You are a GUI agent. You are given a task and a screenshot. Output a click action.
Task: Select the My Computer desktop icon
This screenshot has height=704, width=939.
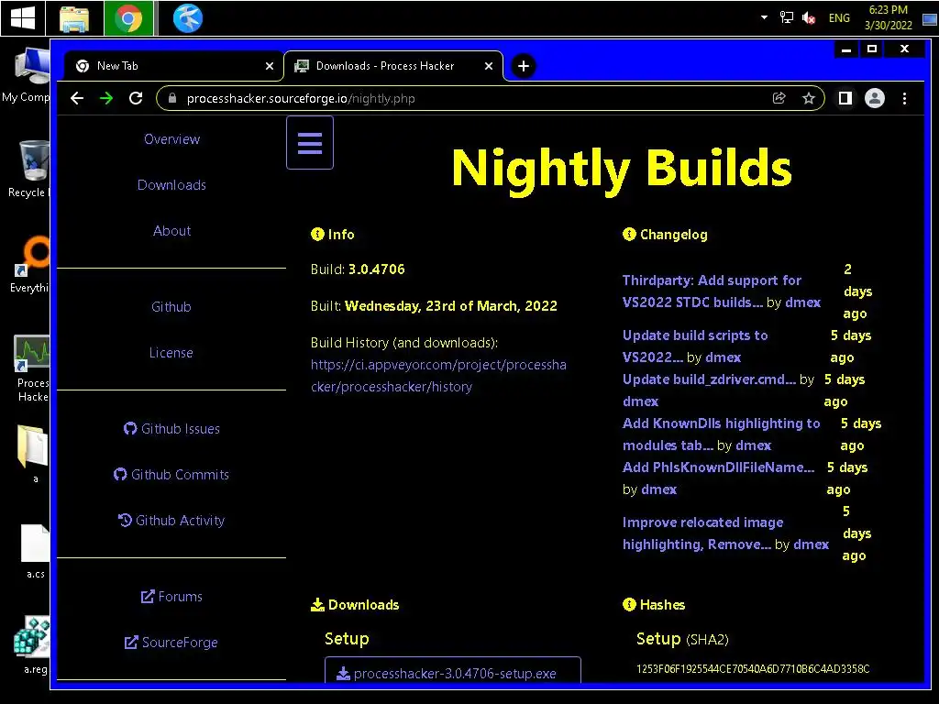tap(27, 75)
